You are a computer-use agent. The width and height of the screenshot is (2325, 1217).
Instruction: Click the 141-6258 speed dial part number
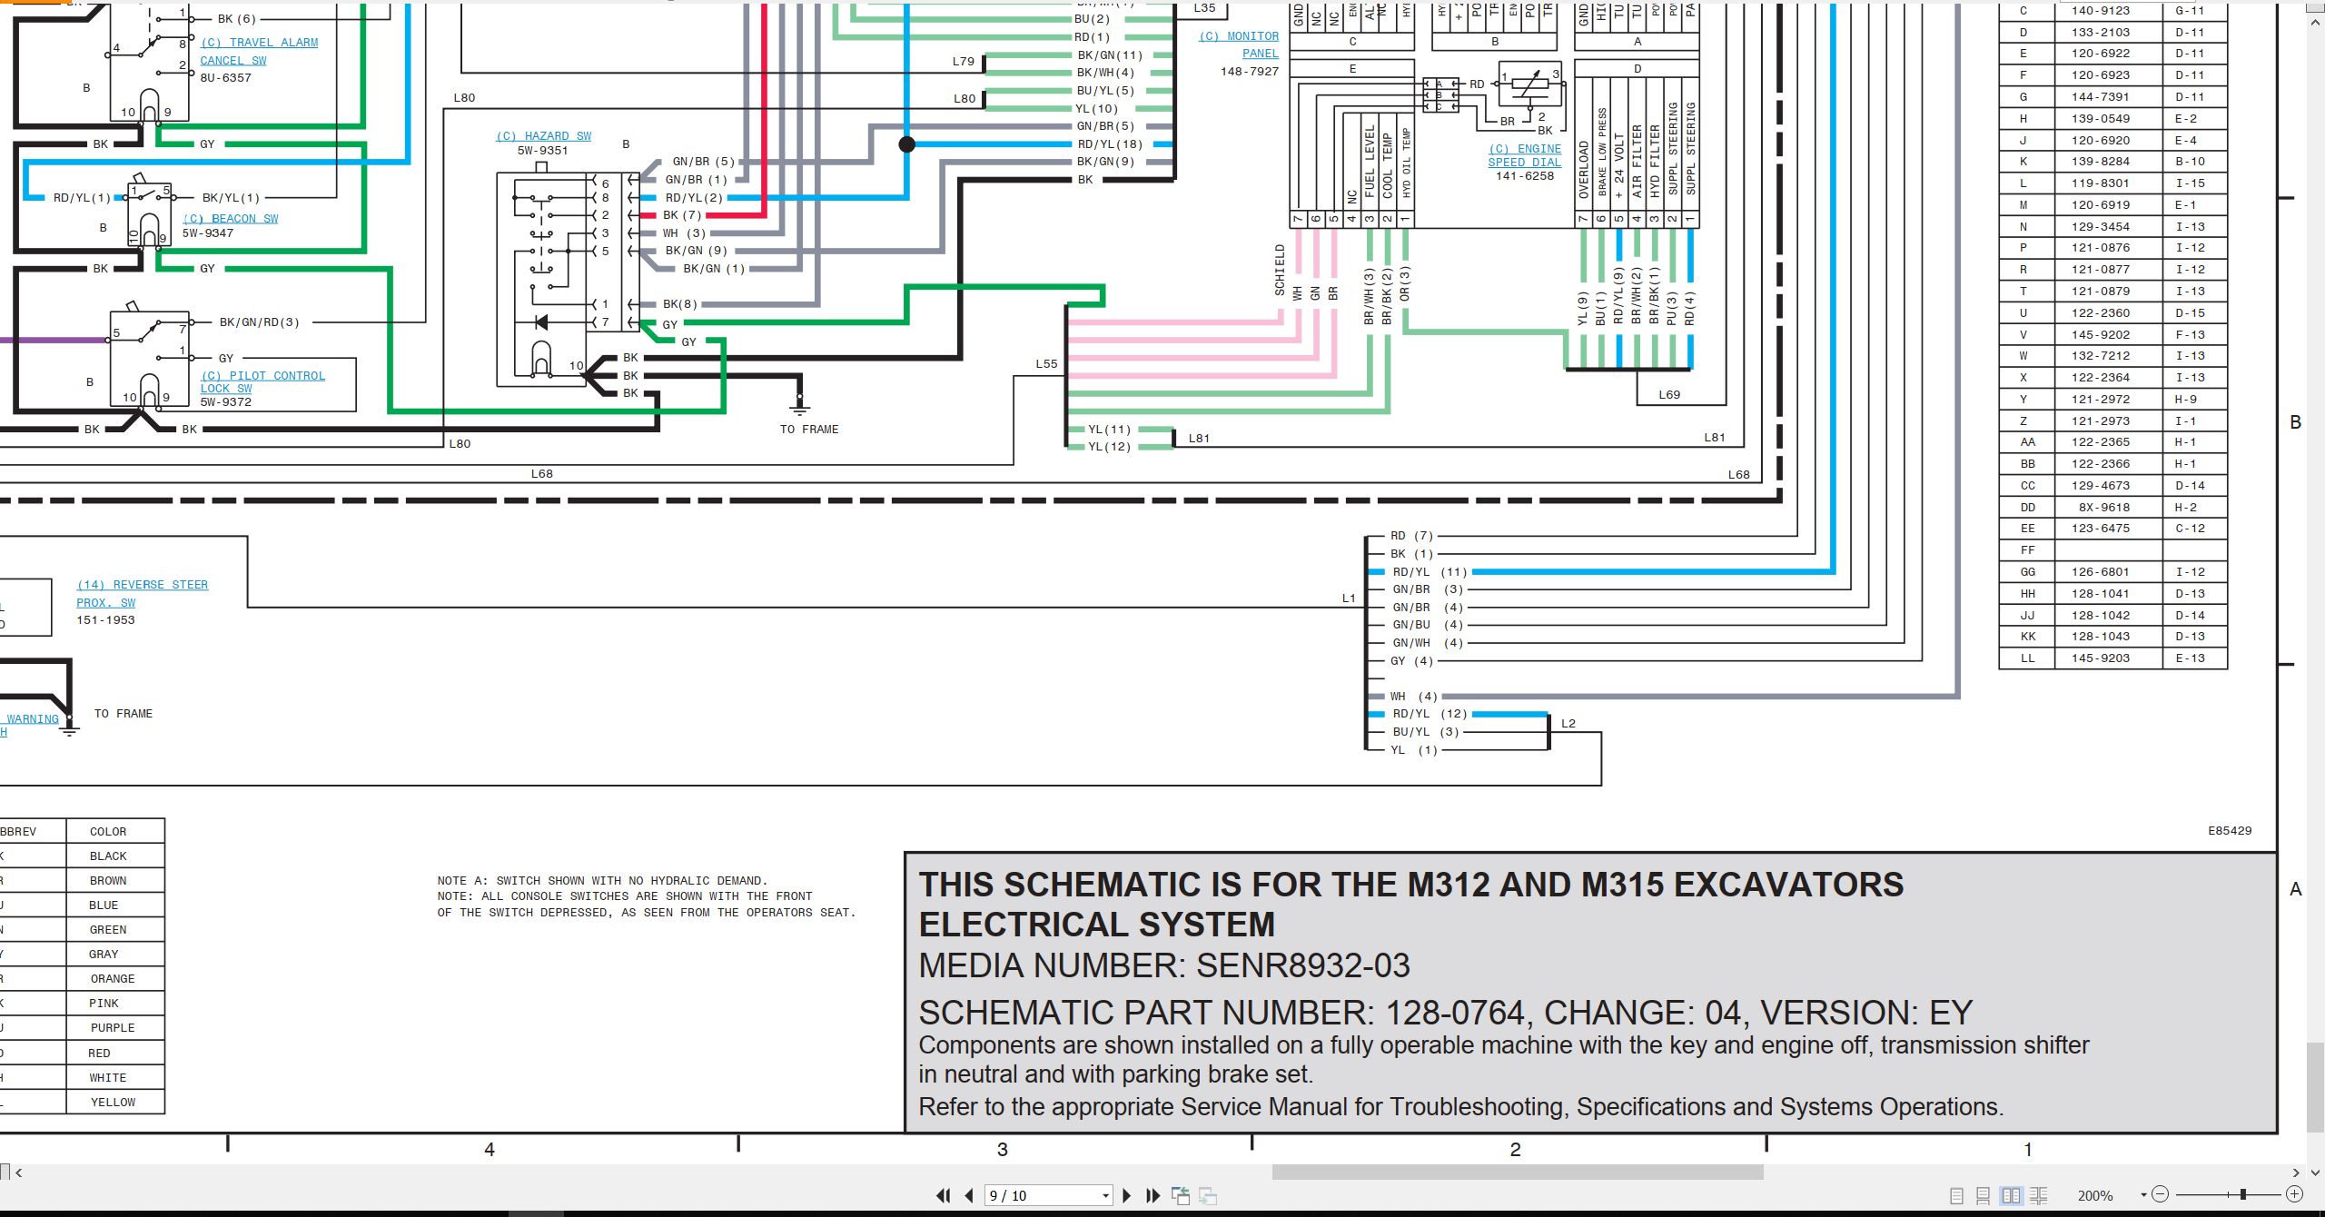[x=1525, y=176]
